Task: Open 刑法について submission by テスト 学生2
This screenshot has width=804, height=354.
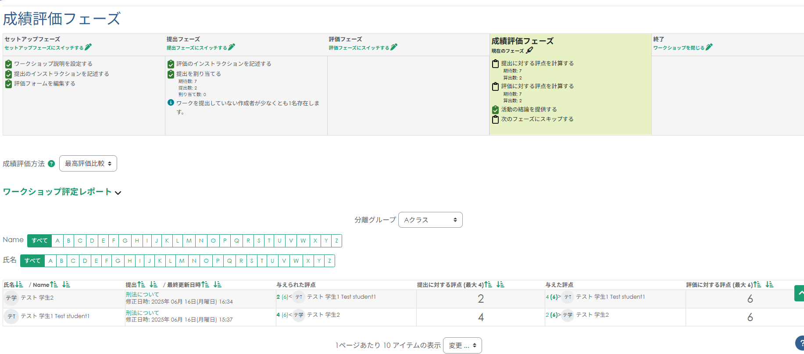Action: (x=142, y=294)
